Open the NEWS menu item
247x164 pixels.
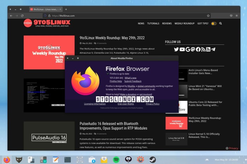pos(141,23)
